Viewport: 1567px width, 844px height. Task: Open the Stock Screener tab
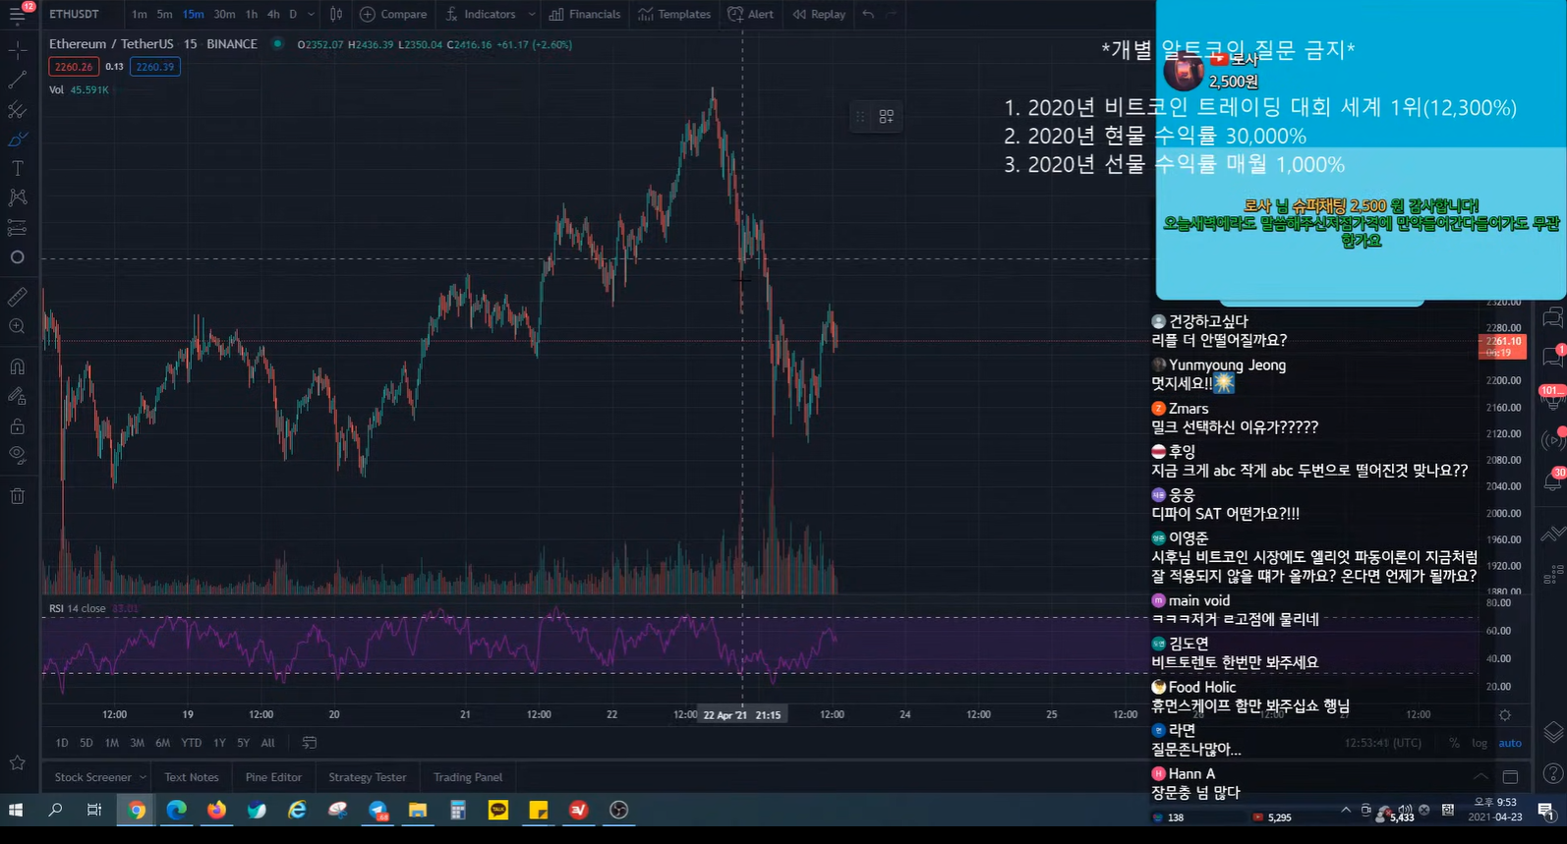(x=92, y=777)
